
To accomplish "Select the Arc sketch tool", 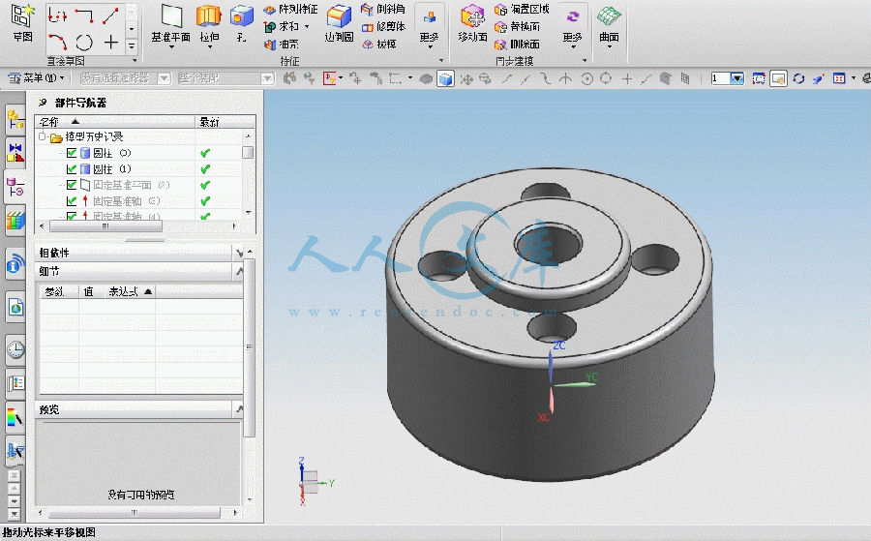I will (x=58, y=42).
